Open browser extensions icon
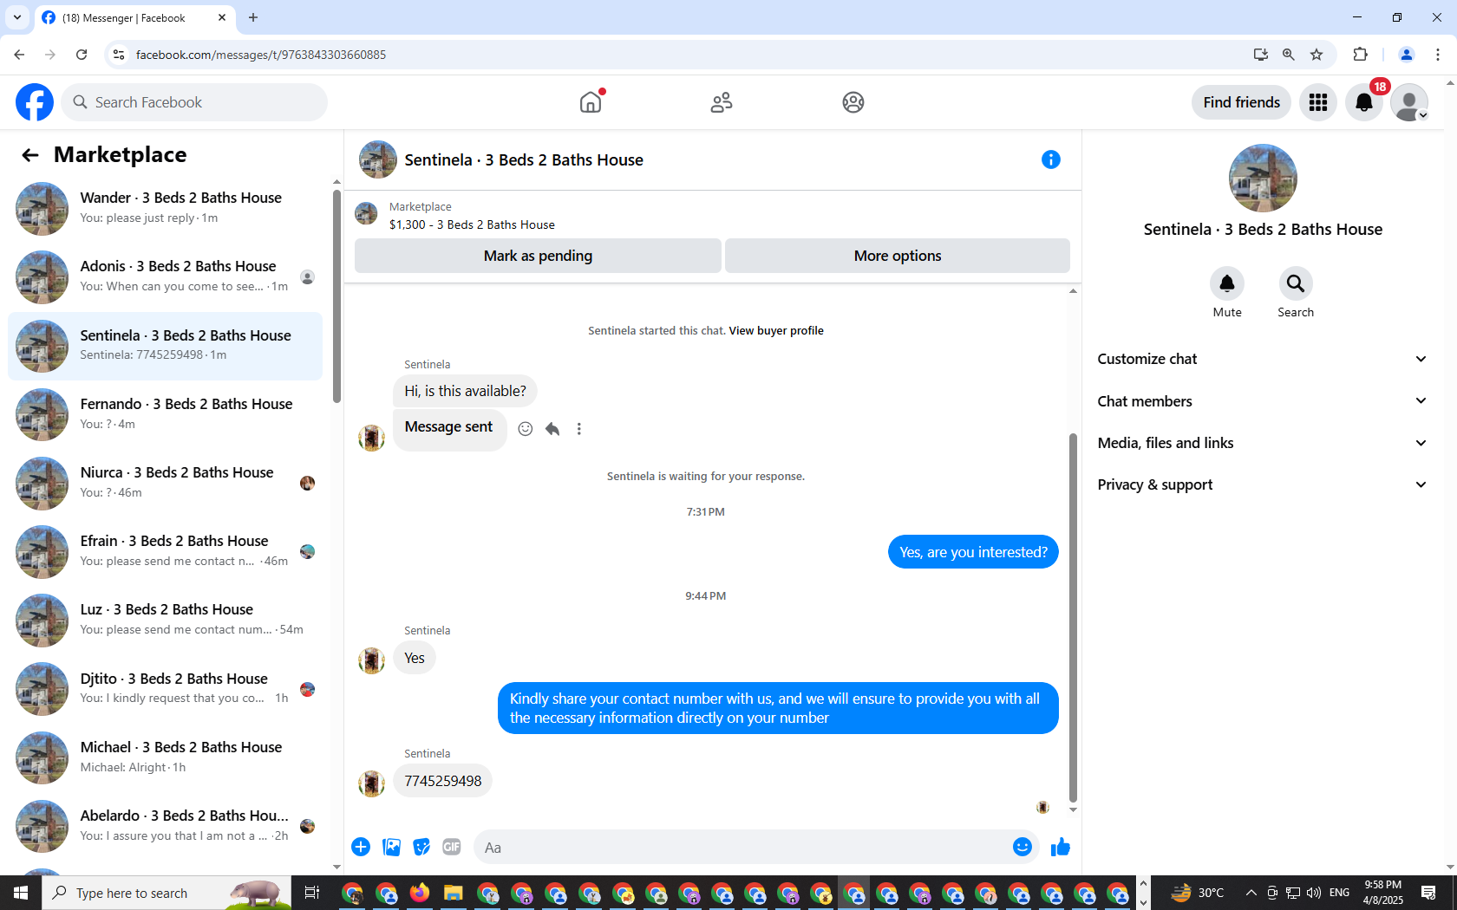The height and width of the screenshot is (910, 1457). tap(1360, 55)
